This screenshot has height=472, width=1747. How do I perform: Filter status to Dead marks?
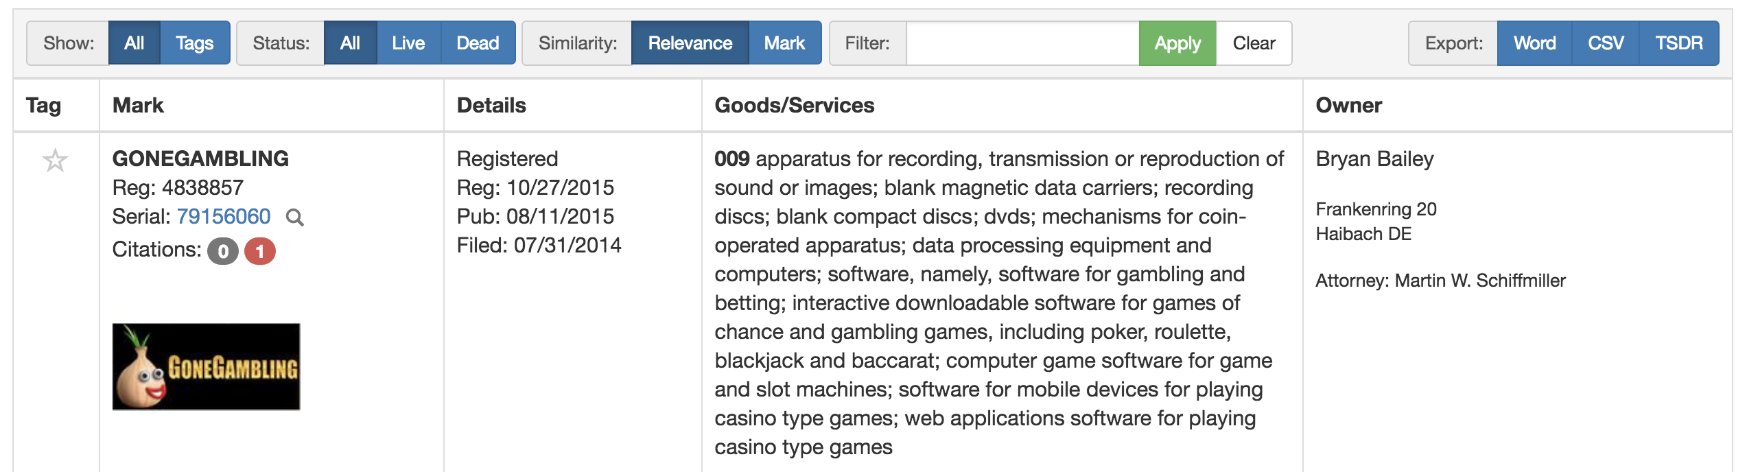tap(478, 43)
